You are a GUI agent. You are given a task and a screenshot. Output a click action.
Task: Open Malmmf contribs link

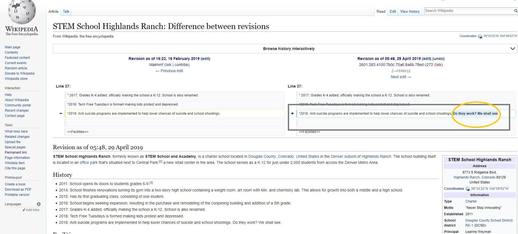pos(181,65)
